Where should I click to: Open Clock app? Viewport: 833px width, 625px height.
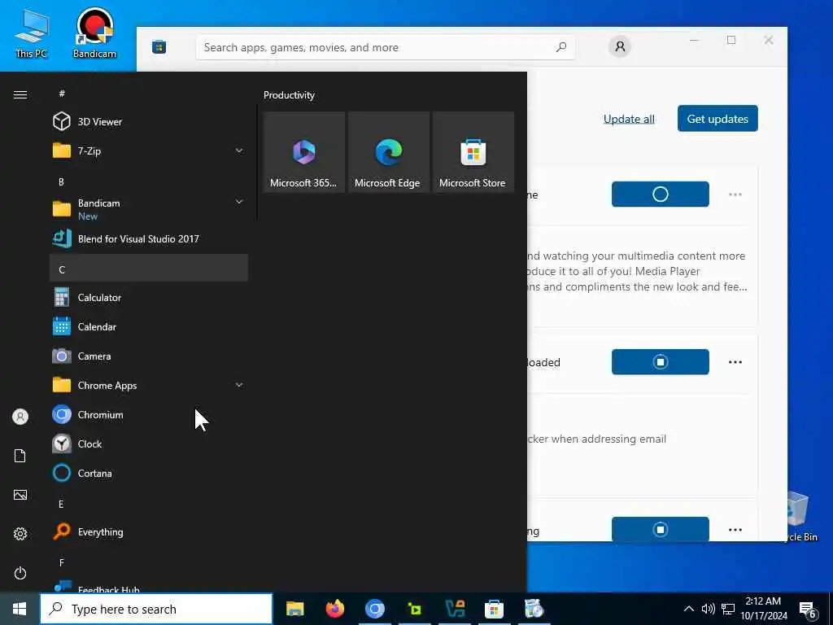[149, 444]
